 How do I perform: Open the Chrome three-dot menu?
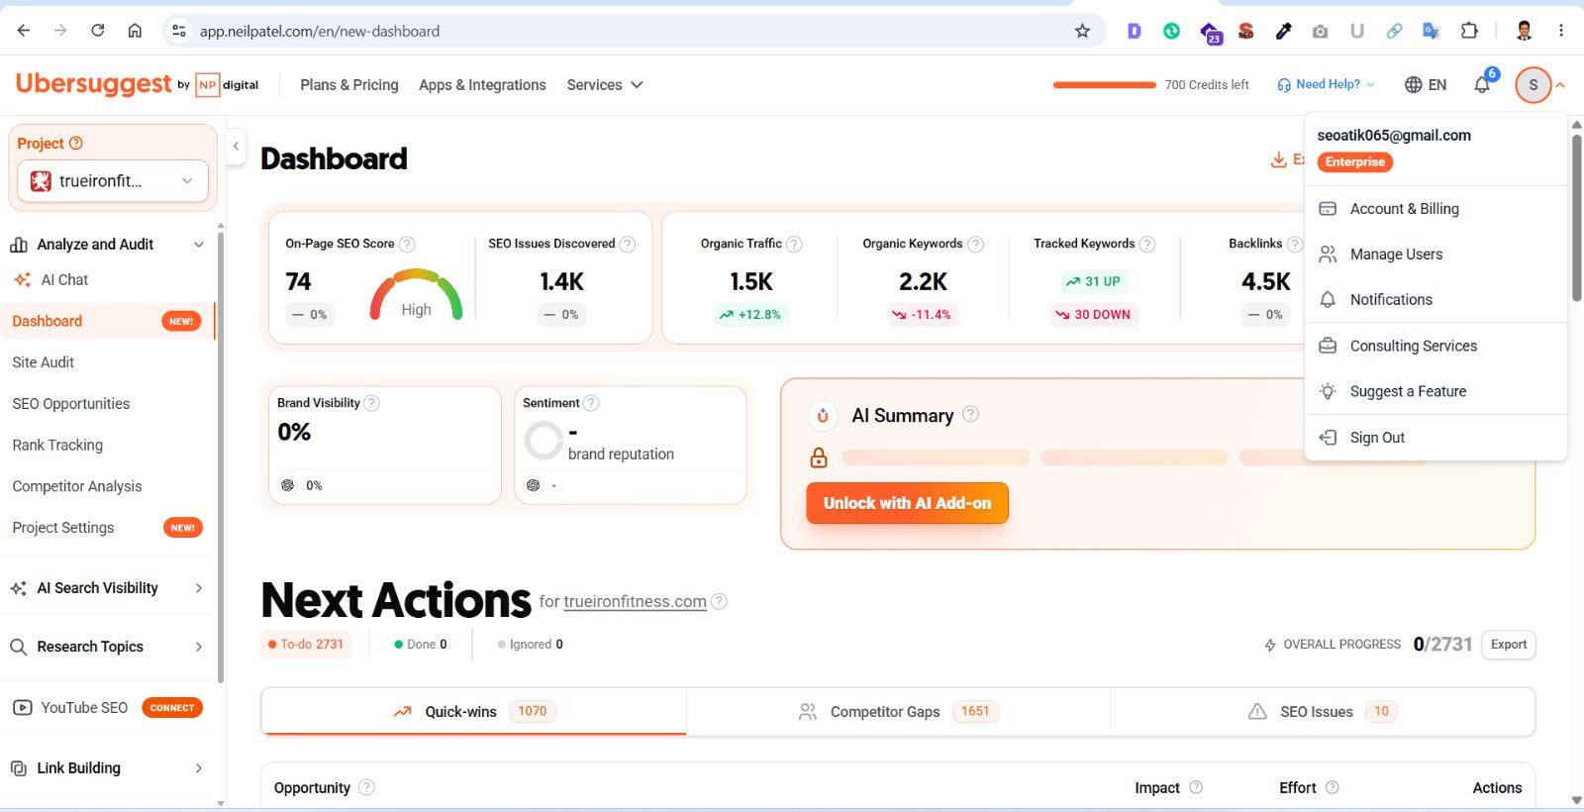pos(1561,31)
